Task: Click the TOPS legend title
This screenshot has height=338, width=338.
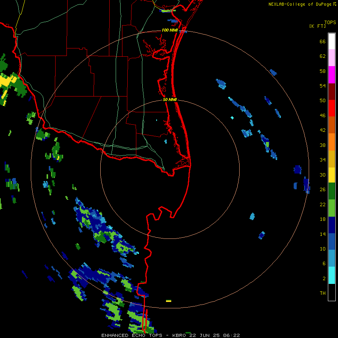Action: pyautogui.click(x=330, y=22)
